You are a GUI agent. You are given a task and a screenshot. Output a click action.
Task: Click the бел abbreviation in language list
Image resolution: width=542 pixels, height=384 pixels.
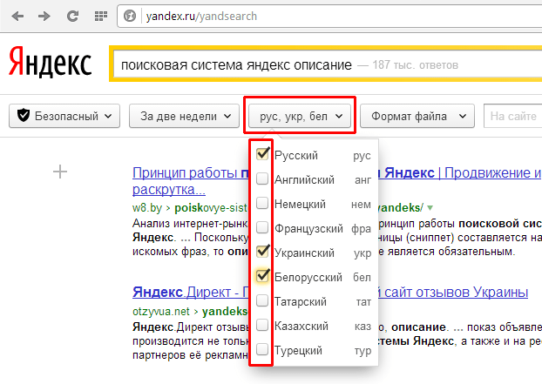[362, 277]
